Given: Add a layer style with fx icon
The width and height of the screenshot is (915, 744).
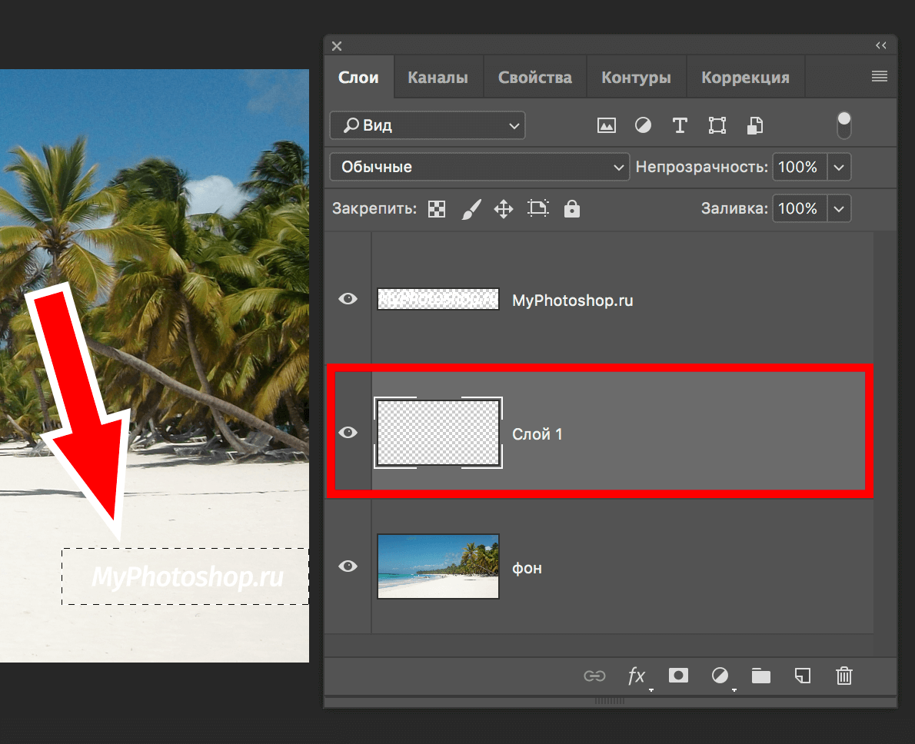Looking at the screenshot, I should (637, 676).
